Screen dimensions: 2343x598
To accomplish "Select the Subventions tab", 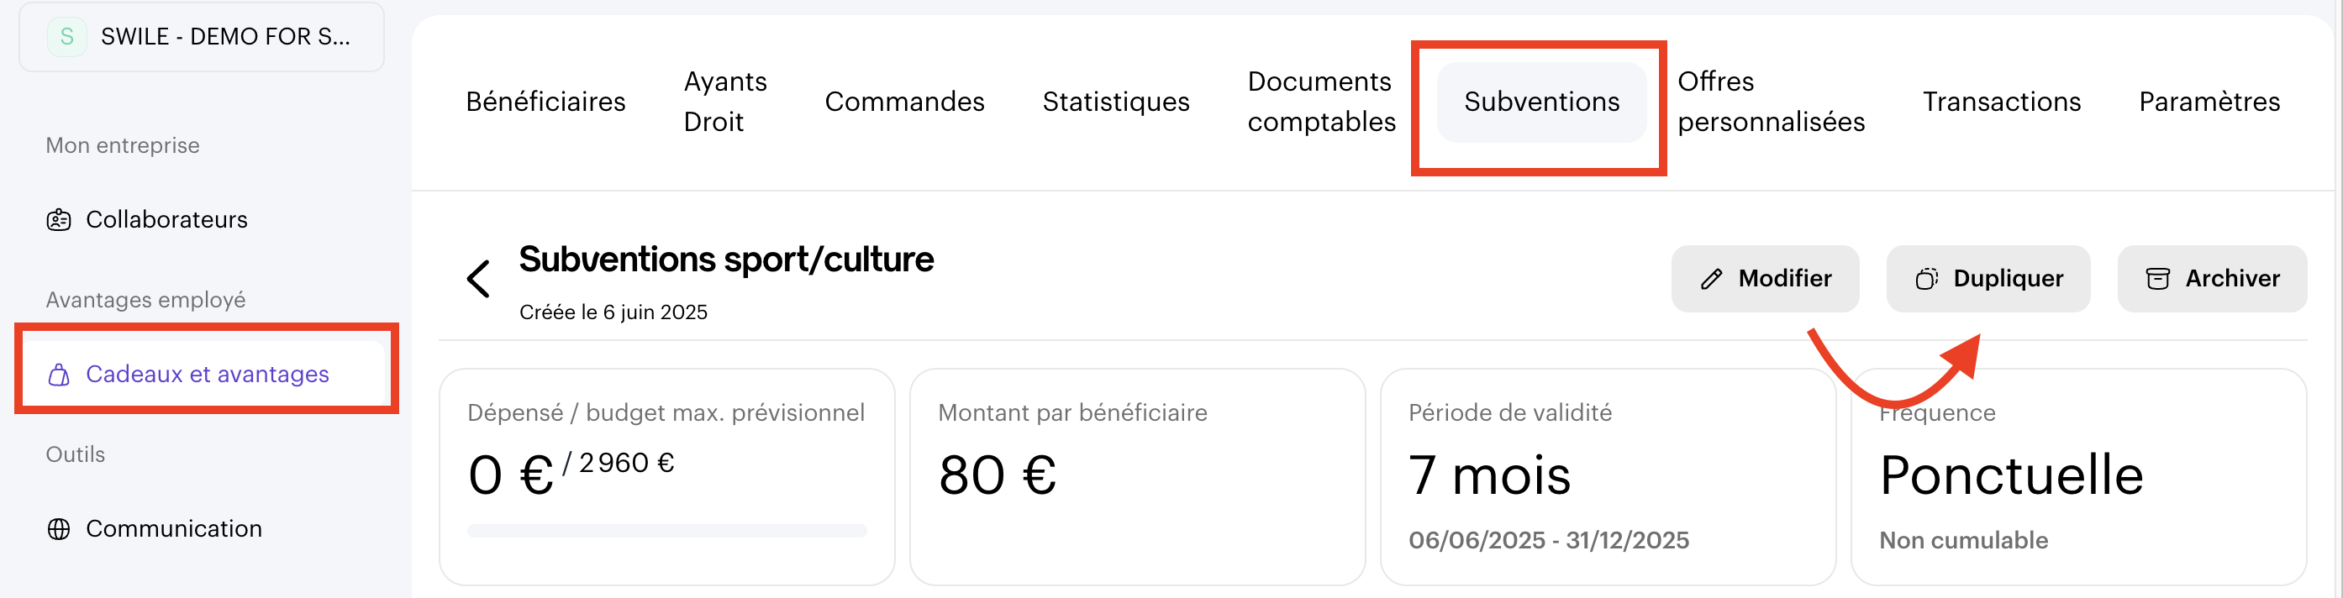I will [1540, 102].
